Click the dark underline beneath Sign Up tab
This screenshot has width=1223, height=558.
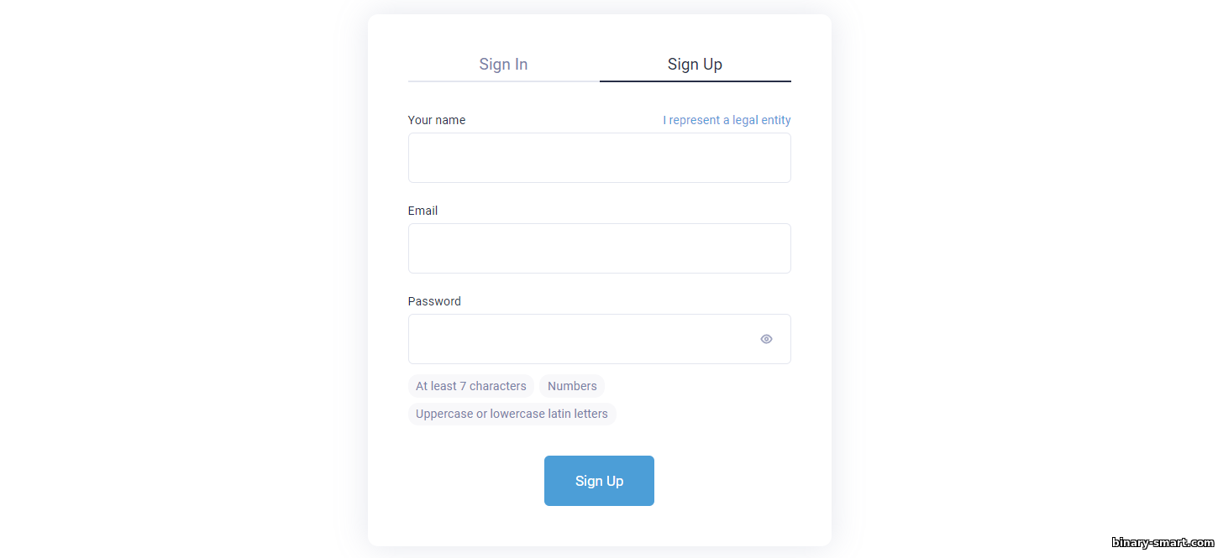tap(695, 81)
